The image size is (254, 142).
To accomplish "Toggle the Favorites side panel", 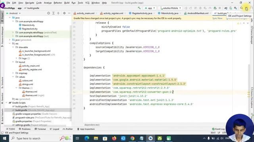I will pyautogui.click(x=2, y=98).
